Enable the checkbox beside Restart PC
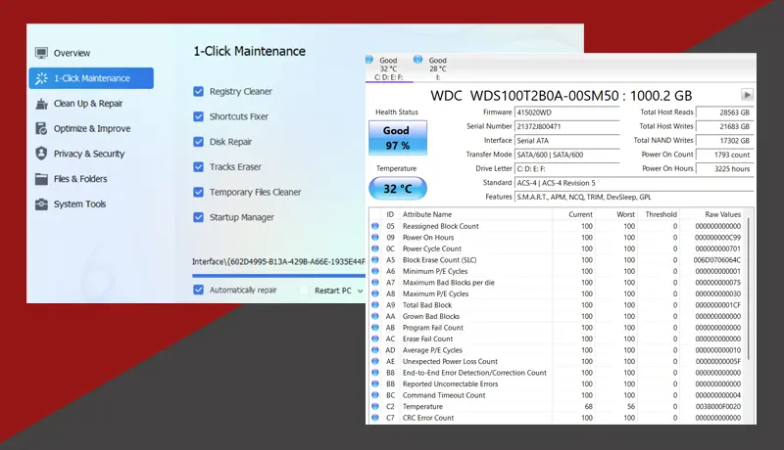This screenshot has height=450, width=784. [x=304, y=290]
